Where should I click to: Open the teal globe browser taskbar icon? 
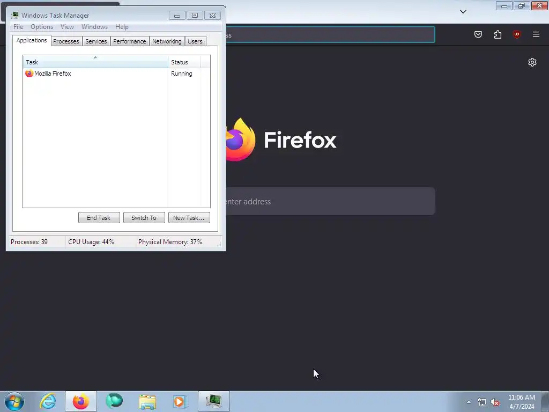[x=114, y=401]
